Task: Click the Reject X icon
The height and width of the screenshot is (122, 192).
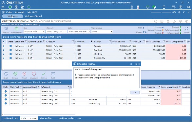Action: [24, 74]
